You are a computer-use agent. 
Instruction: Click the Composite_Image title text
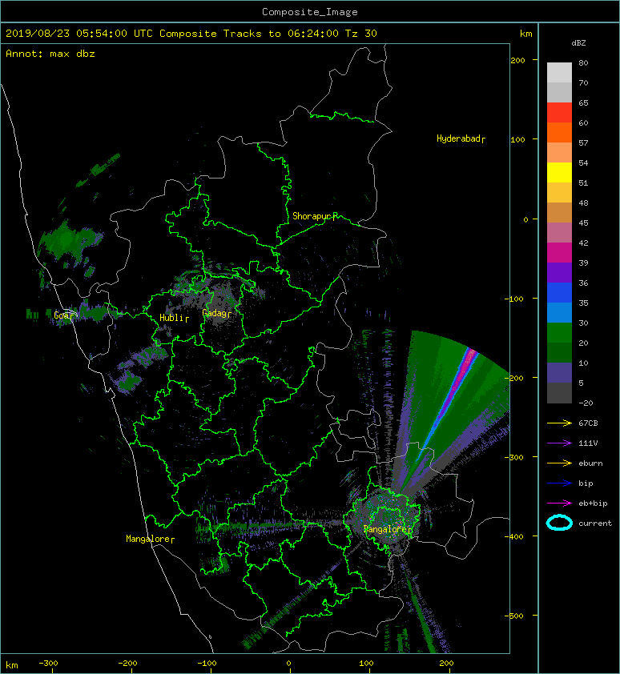click(x=310, y=12)
